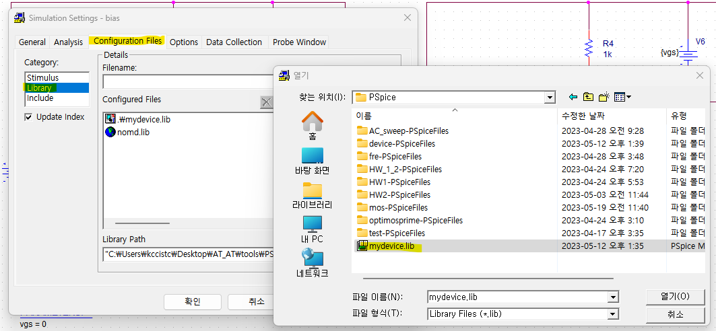Toggle the Update Index checkbox

pos(29,117)
